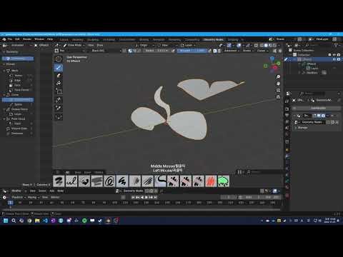Select the Cursor tool in the viewport toolbar
Viewport: 343px width, 257px height.
pyautogui.click(x=59, y=59)
